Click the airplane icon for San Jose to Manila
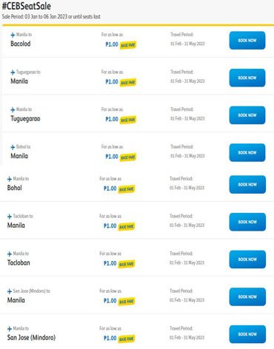274x349 pixels. 10,291
